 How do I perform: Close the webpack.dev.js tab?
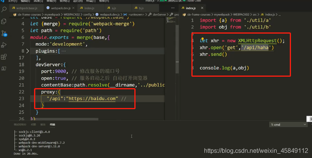pos(74,8)
